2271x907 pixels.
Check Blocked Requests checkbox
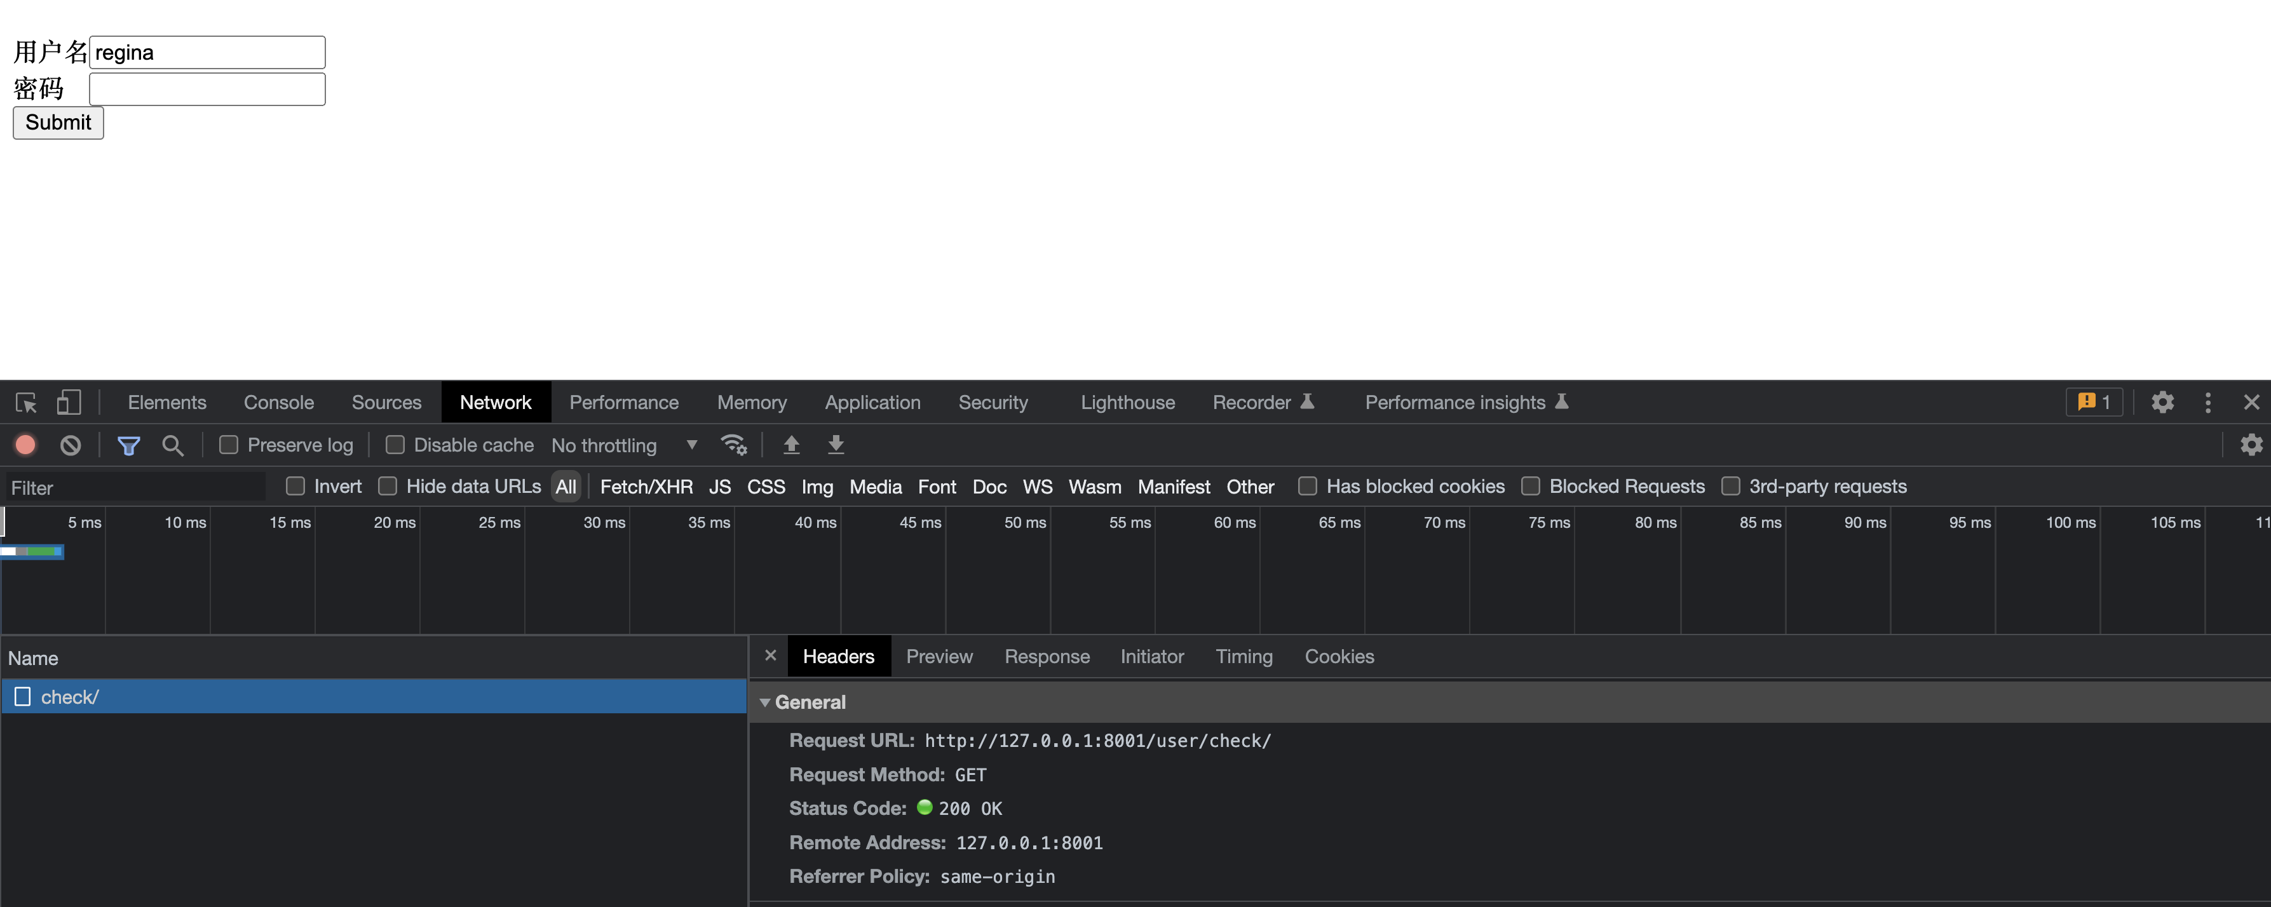click(1531, 486)
